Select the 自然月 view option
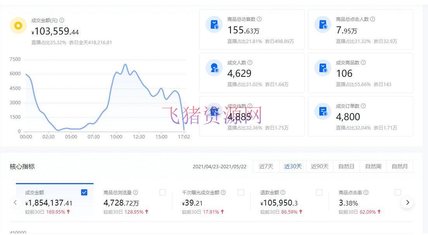 click(400, 166)
